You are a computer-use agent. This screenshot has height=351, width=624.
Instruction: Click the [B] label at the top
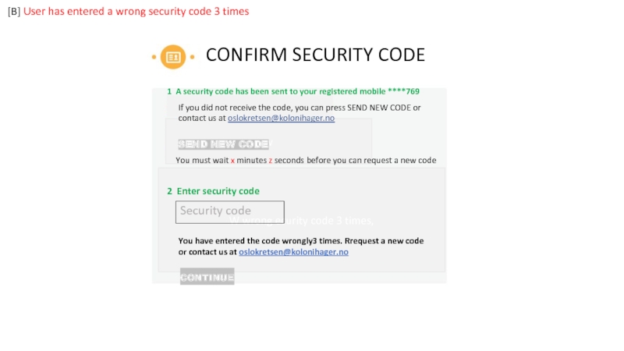tap(14, 12)
